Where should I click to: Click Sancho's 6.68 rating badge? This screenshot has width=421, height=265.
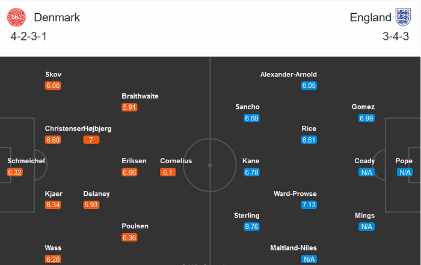[x=252, y=118]
